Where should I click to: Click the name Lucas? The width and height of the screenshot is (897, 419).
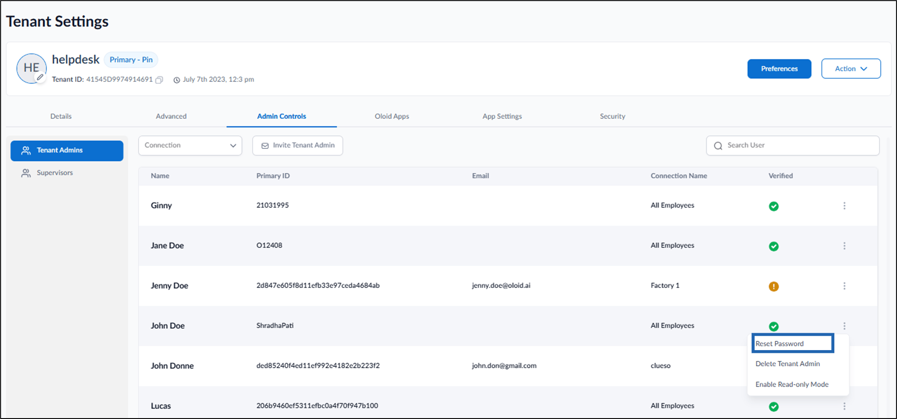pos(161,406)
